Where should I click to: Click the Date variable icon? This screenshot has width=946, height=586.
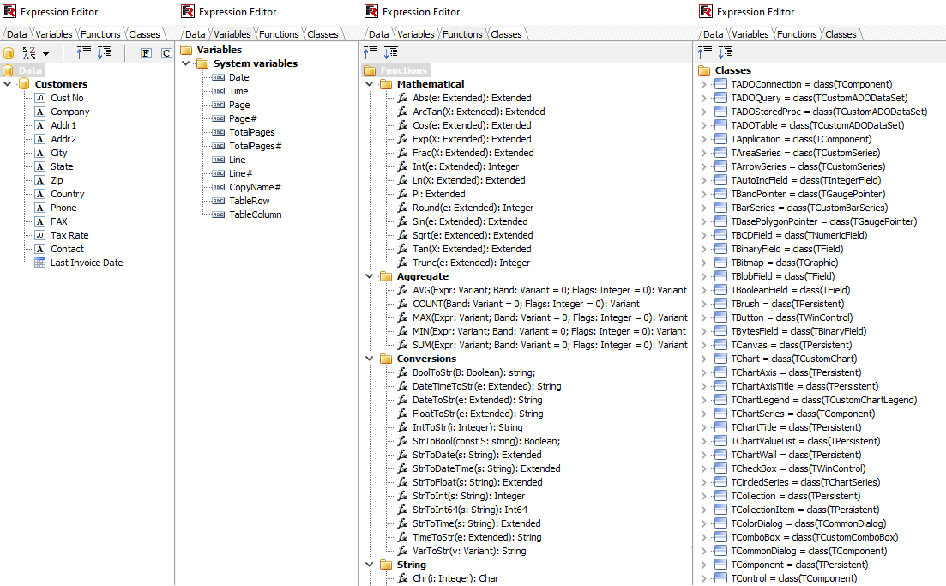[x=219, y=77]
